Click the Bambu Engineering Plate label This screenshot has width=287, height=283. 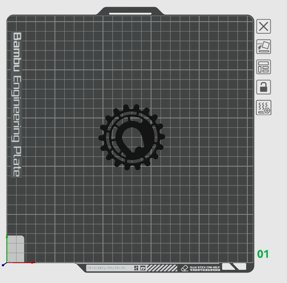(17, 105)
